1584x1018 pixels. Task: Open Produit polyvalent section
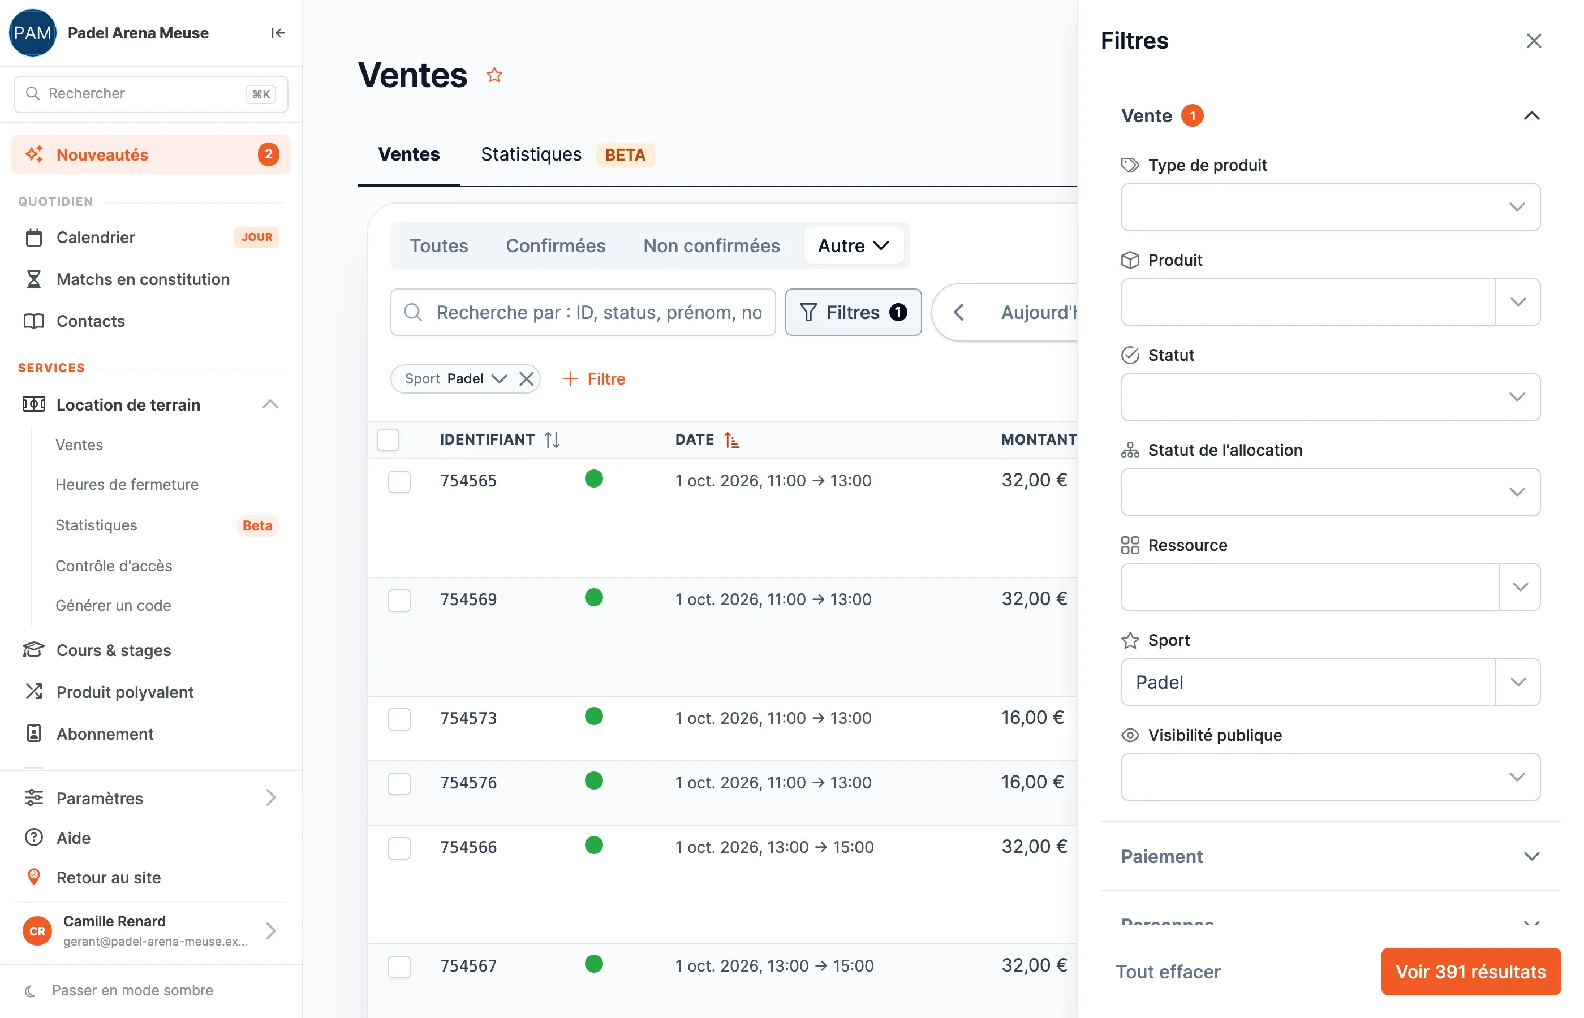coord(152,692)
